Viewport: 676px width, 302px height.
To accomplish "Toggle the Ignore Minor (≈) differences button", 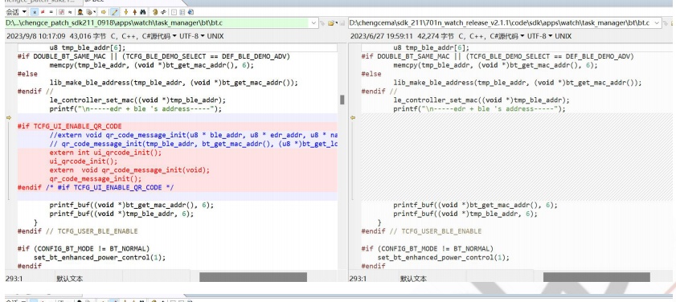I will (x=70, y=12).
